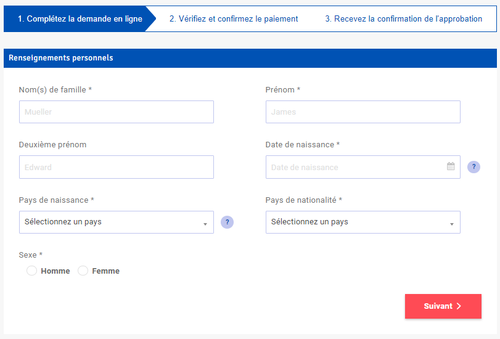Open the Pays de nationalité dropdown
Screen dimensions: 500x339
click(x=363, y=222)
